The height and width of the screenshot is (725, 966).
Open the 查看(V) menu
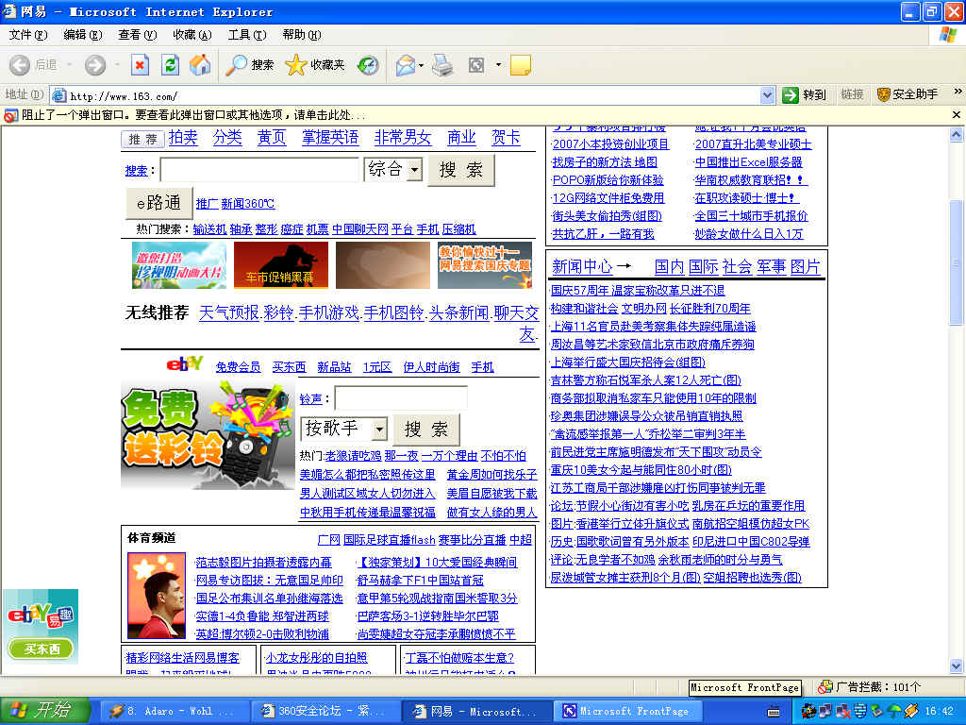coord(138,35)
